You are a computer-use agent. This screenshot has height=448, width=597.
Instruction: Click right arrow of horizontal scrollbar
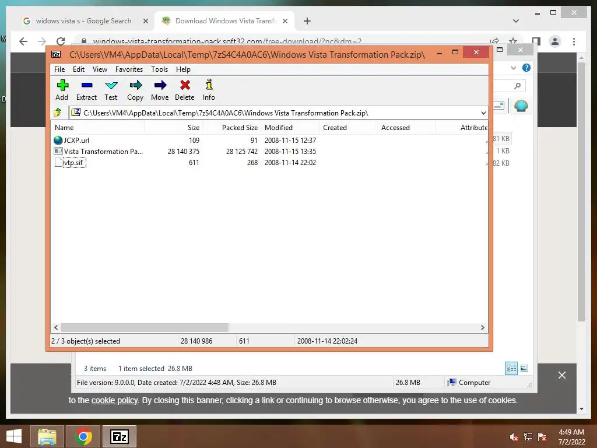(x=482, y=328)
